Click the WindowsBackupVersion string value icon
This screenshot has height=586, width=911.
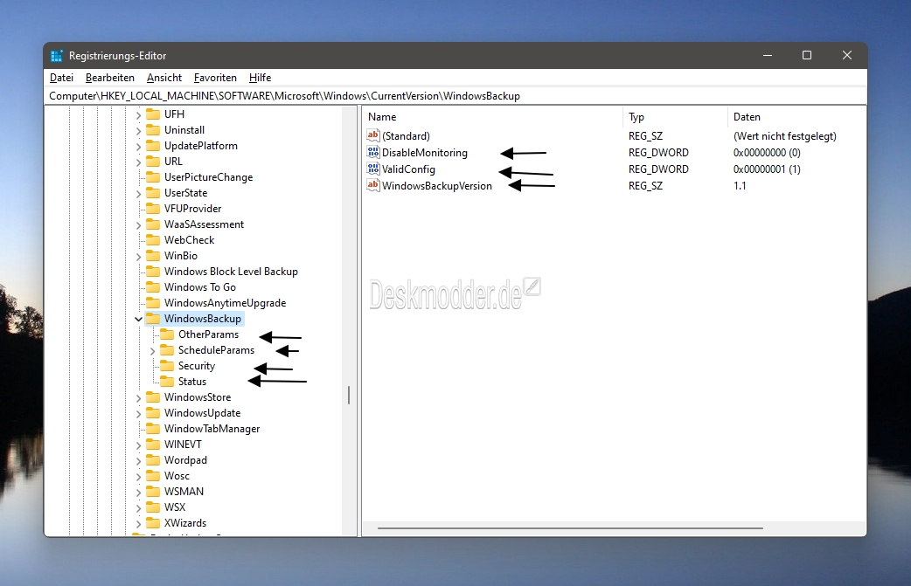pyautogui.click(x=373, y=185)
